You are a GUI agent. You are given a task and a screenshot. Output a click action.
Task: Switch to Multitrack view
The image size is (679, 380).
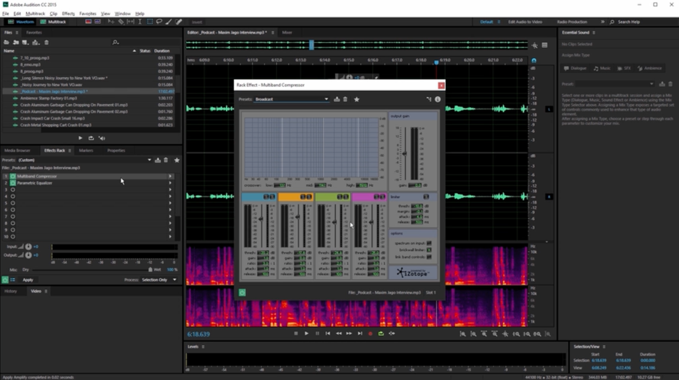(x=53, y=22)
